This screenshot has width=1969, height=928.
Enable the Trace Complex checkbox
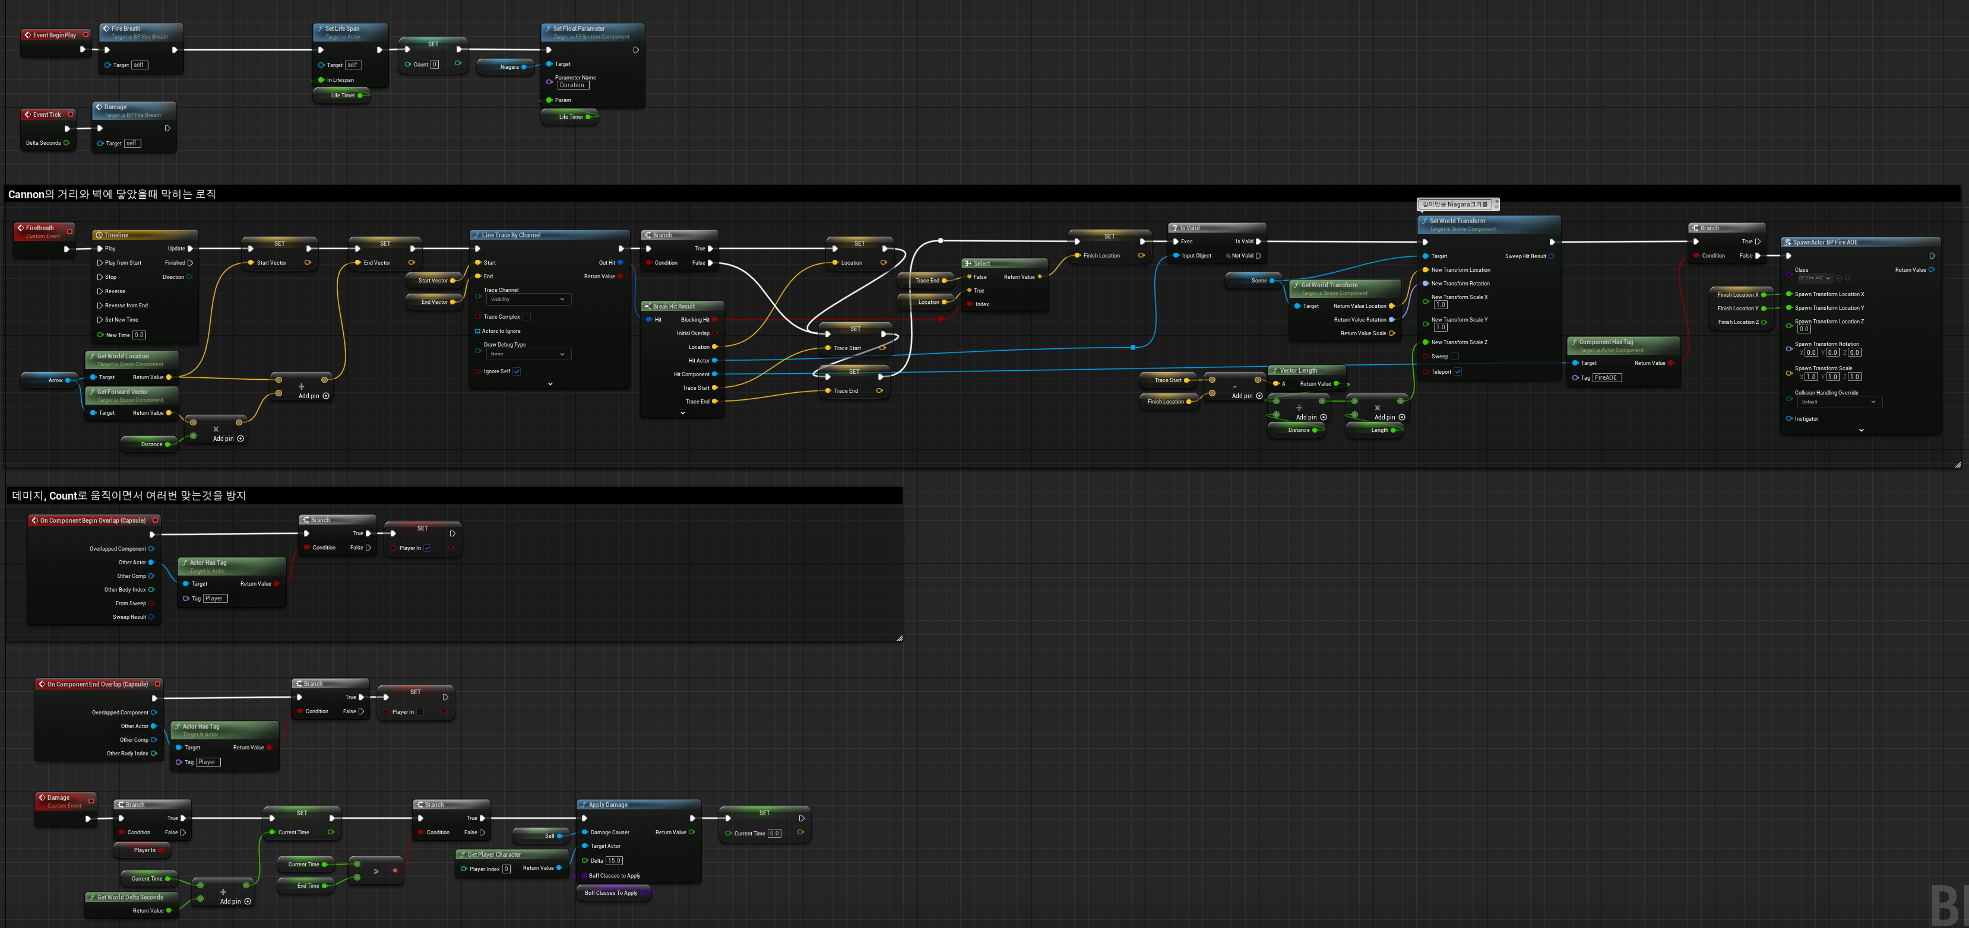(x=526, y=317)
